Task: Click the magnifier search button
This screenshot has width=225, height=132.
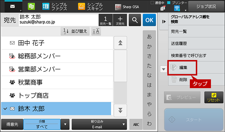Action: [135, 20]
